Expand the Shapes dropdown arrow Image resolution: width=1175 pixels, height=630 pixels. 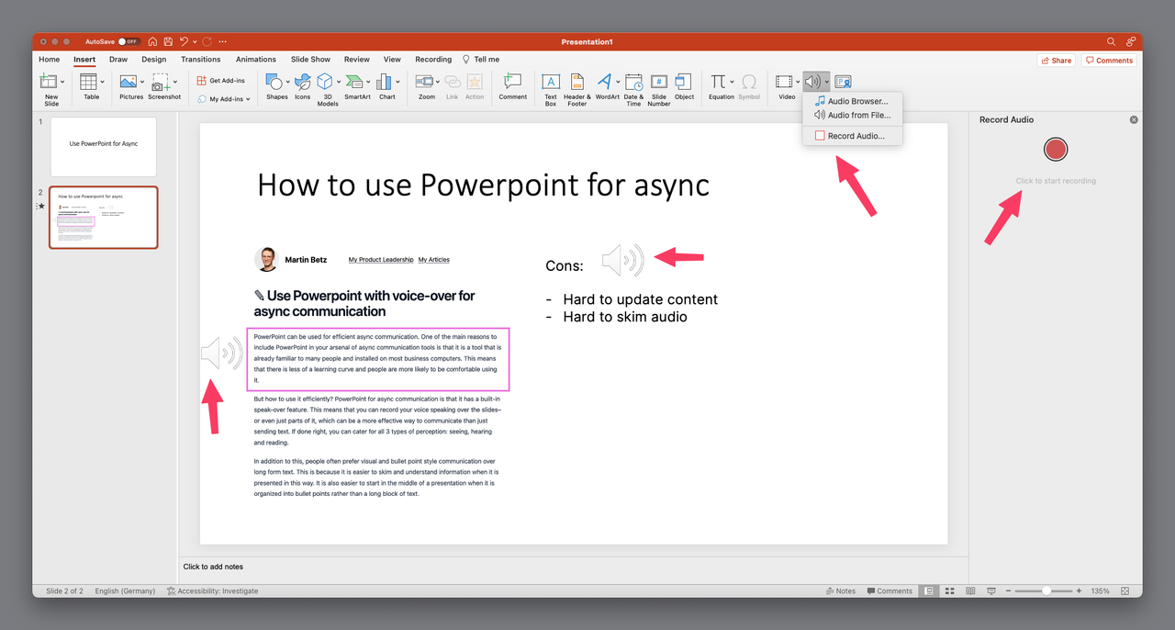tap(285, 82)
